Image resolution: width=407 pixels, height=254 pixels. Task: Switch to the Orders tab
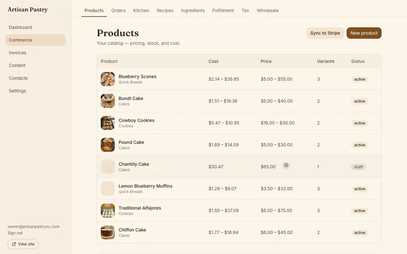pos(118,11)
